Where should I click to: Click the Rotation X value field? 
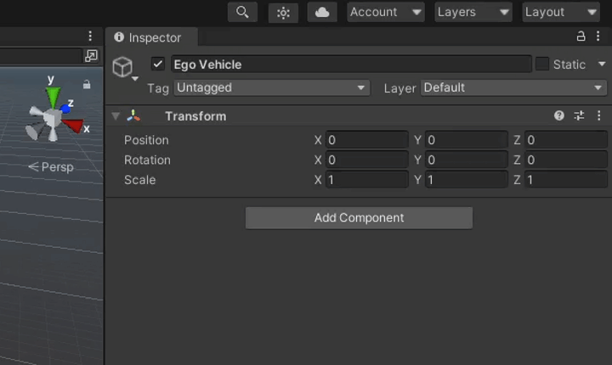tap(367, 160)
